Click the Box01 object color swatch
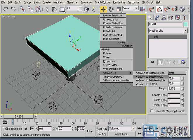The image size is (193, 140). tap(186, 24)
